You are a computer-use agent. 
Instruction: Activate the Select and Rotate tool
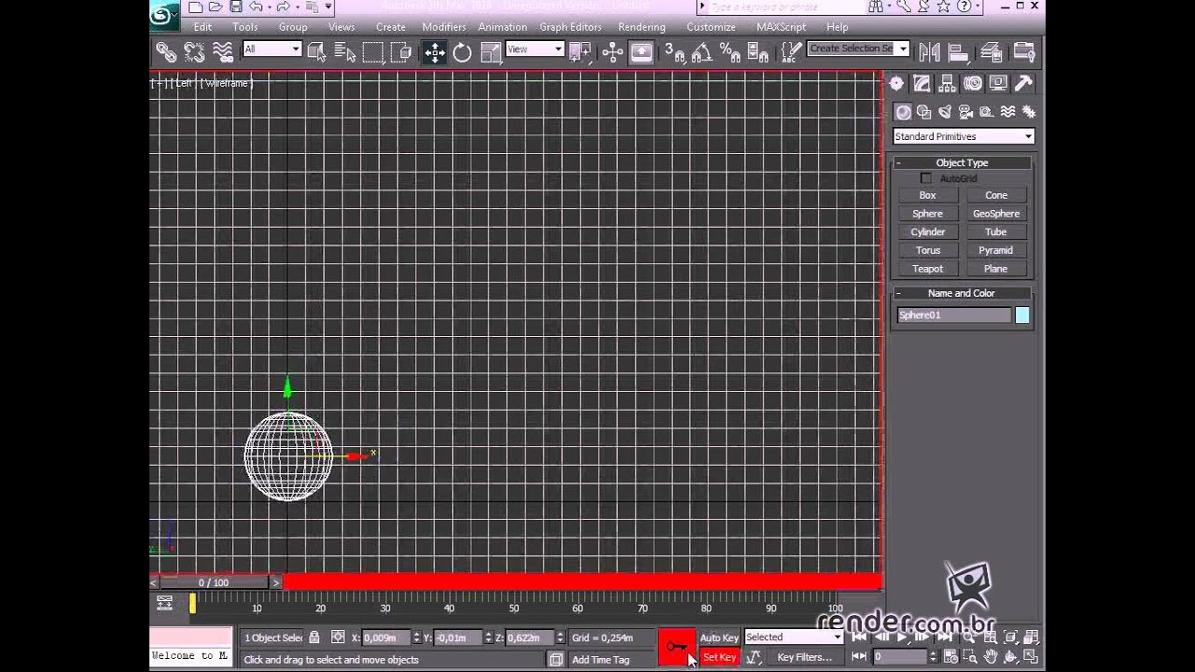click(462, 52)
